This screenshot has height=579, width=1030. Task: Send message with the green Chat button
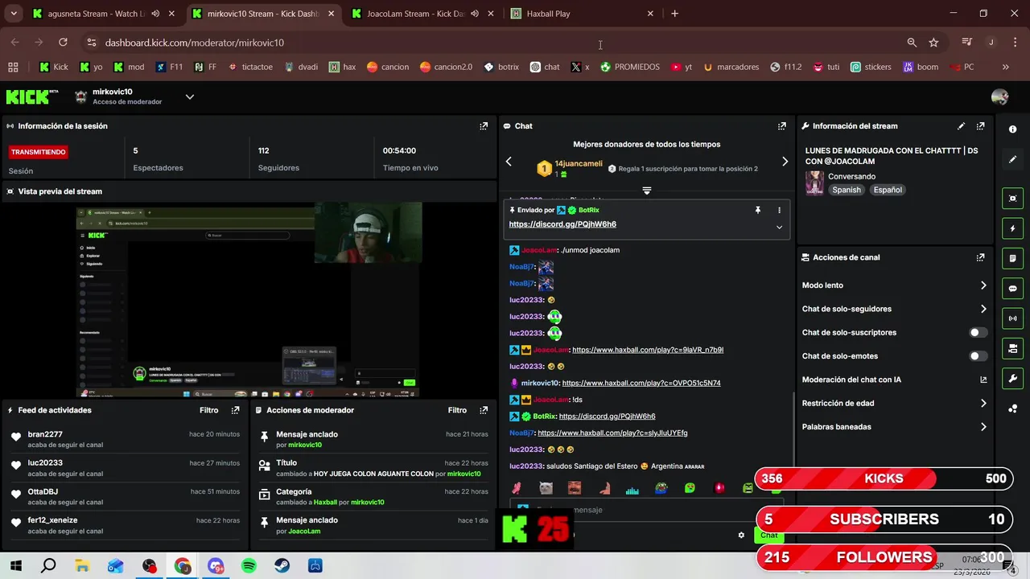click(769, 535)
